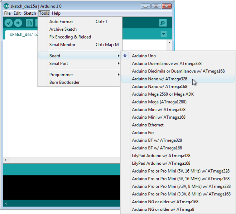Click the New sketch toolbar icon

click(29, 23)
